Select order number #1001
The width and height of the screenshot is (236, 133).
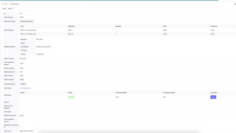[x=22, y=17]
